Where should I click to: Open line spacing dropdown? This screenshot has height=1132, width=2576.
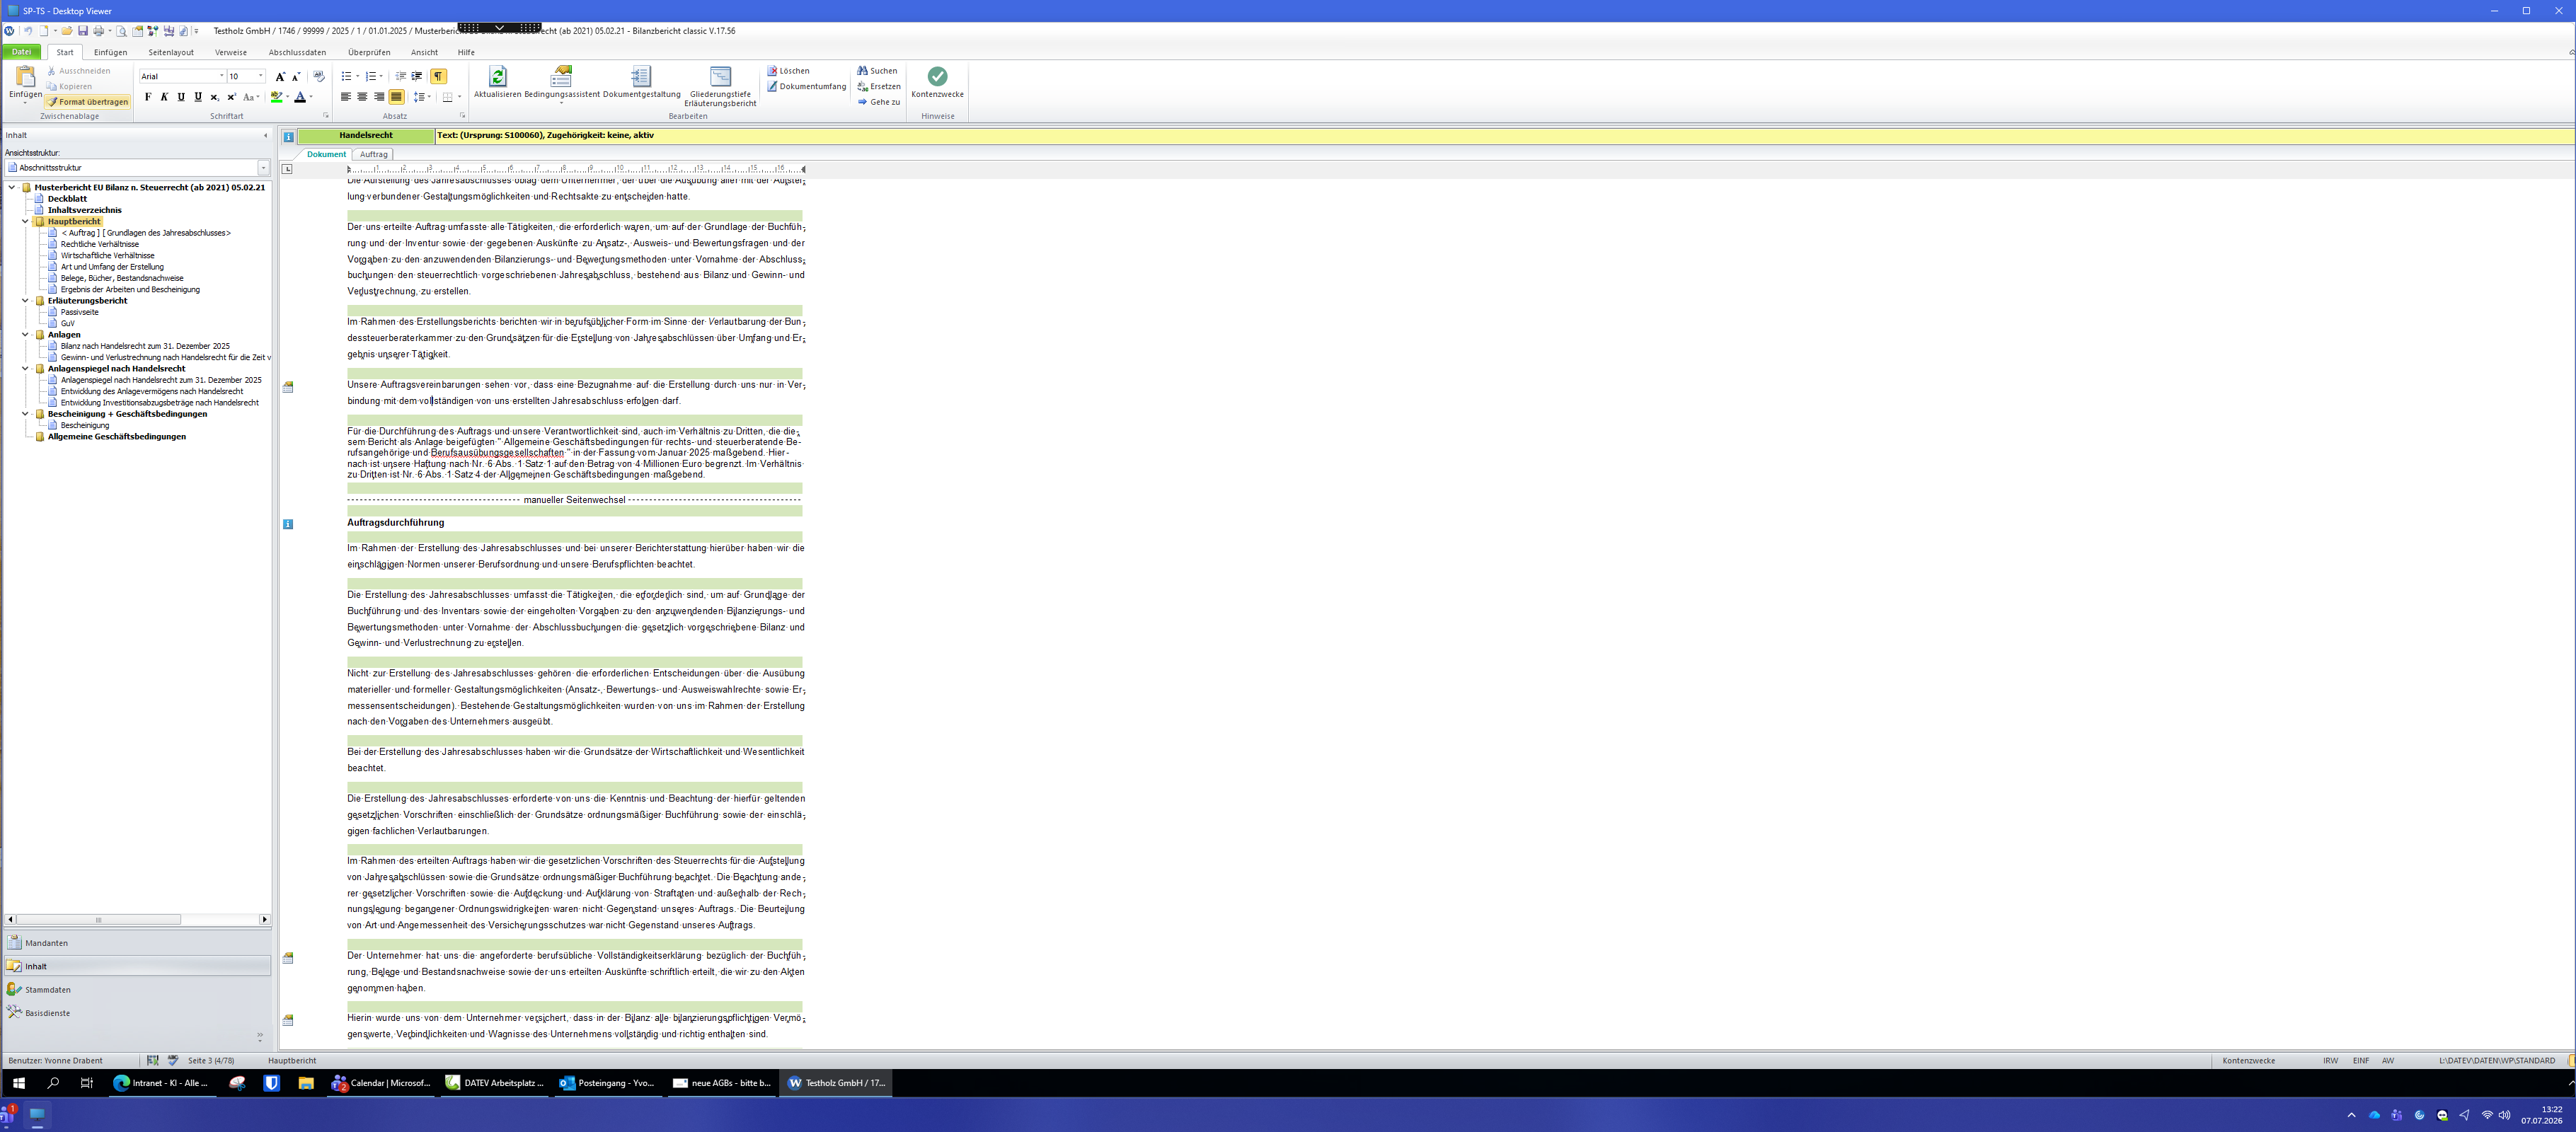430,97
